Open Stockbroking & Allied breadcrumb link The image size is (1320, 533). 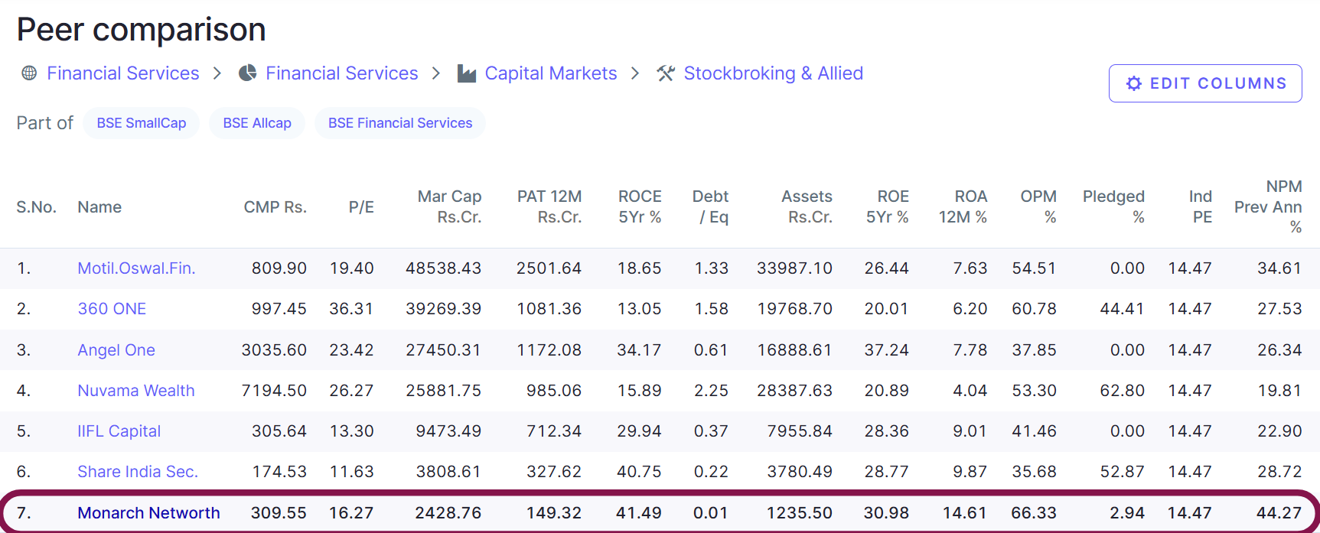tap(774, 73)
